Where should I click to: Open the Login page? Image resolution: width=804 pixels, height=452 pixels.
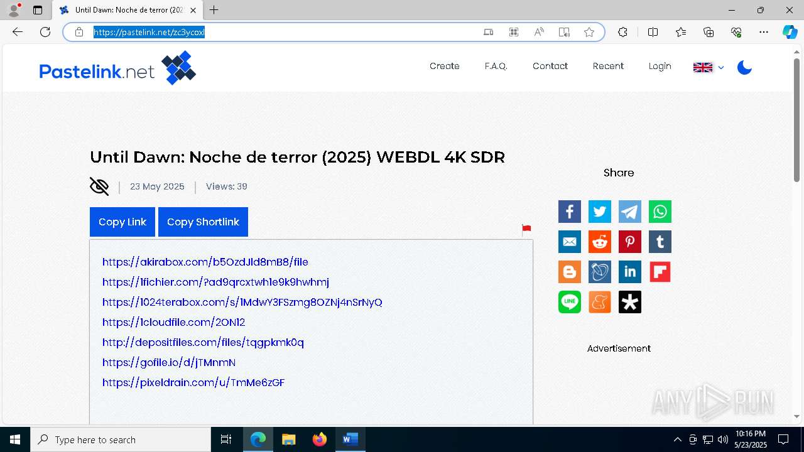[660, 66]
